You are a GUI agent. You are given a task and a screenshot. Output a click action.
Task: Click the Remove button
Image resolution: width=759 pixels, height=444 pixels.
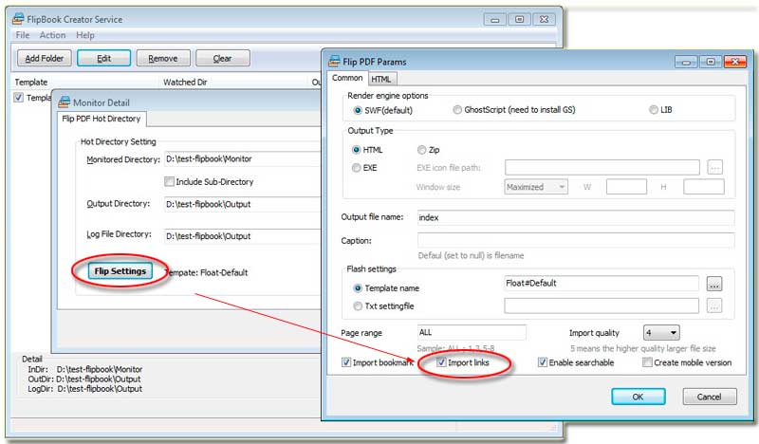pos(163,58)
